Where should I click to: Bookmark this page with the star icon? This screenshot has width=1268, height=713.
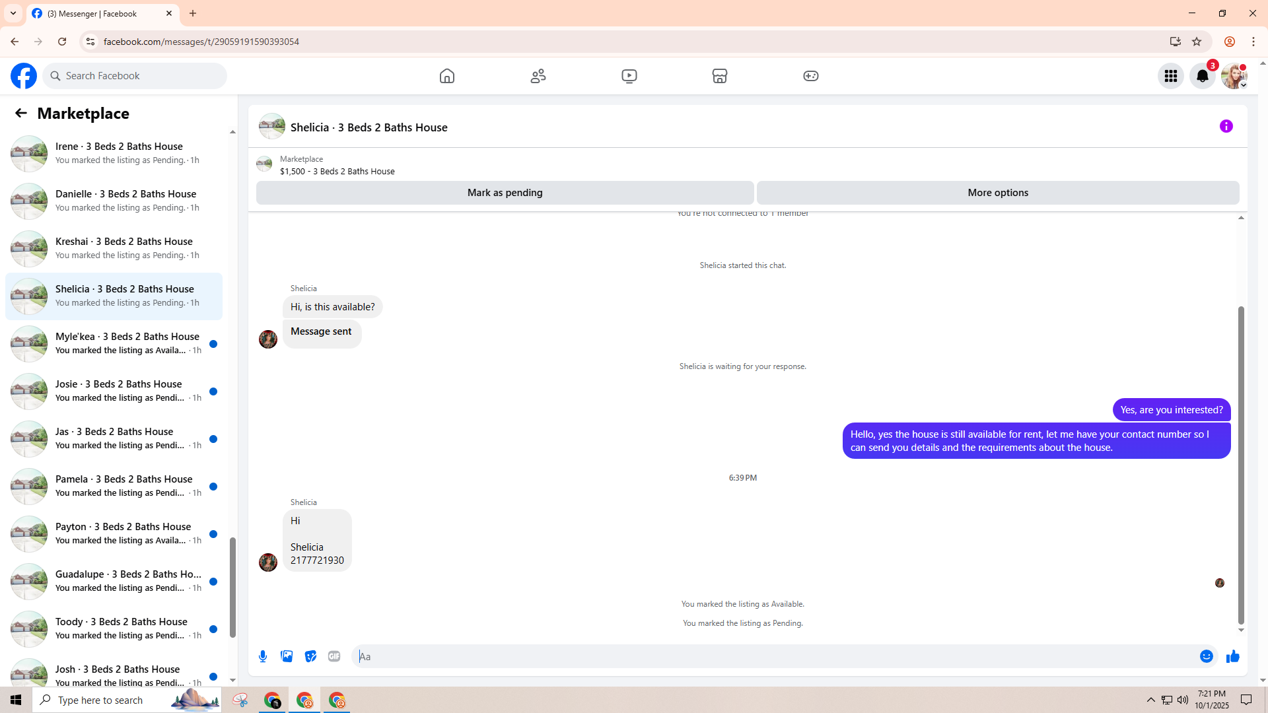click(x=1197, y=42)
